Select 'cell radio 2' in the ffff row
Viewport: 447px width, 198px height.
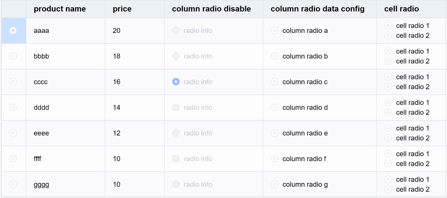pyautogui.click(x=388, y=164)
